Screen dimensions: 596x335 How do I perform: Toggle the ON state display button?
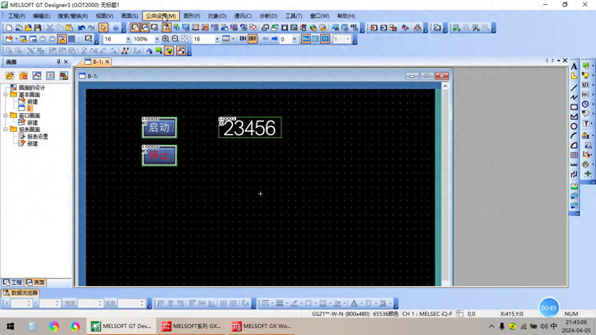[x=243, y=39]
